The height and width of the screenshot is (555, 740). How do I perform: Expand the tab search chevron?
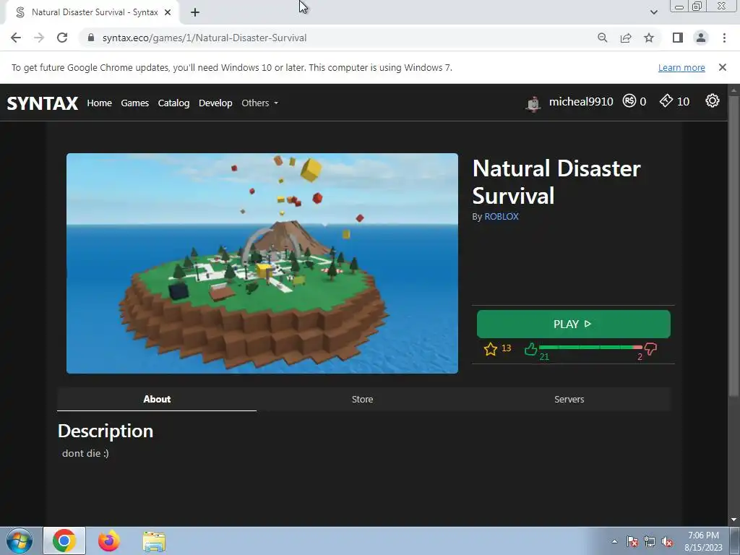pos(653,12)
